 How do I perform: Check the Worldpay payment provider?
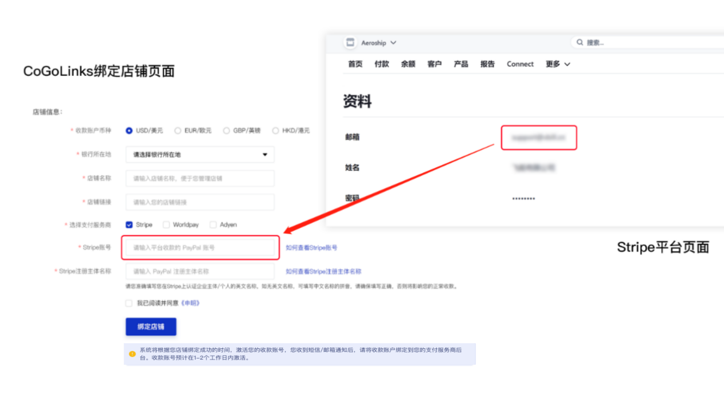[x=166, y=224]
